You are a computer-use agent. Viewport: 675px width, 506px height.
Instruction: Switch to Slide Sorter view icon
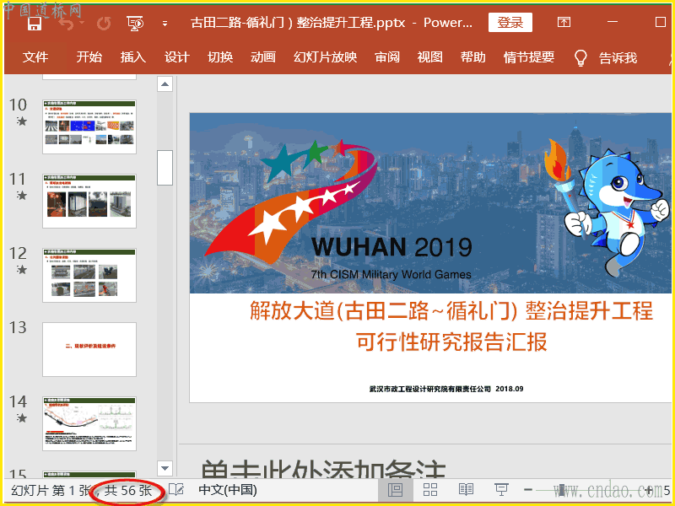coord(430,490)
